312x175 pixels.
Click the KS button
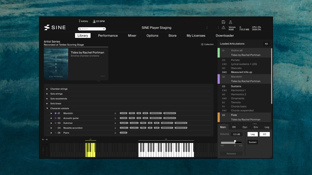[x=266, y=44]
